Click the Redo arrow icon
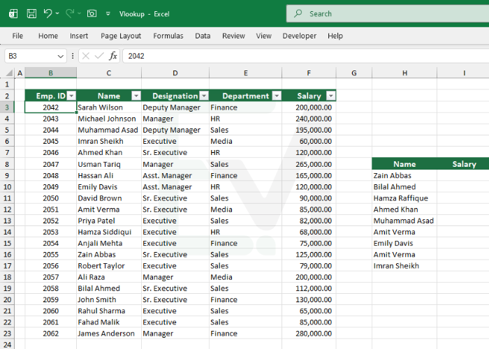 (70, 13)
